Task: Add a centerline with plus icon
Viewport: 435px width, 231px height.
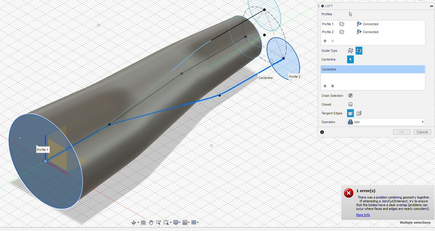Action: coord(325,86)
